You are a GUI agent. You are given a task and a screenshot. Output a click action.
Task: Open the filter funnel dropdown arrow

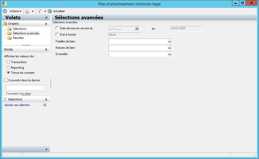point(45,11)
